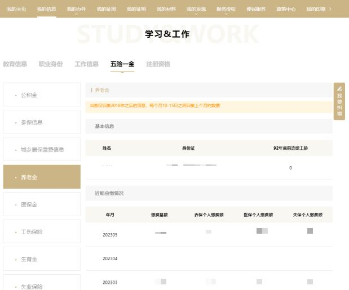The image size is (349, 290).
Task: Open the 我的证照 navigation item
Action: pos(107,9)
